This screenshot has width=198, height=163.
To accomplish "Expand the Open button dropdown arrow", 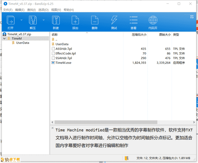I will pos(21,20).
